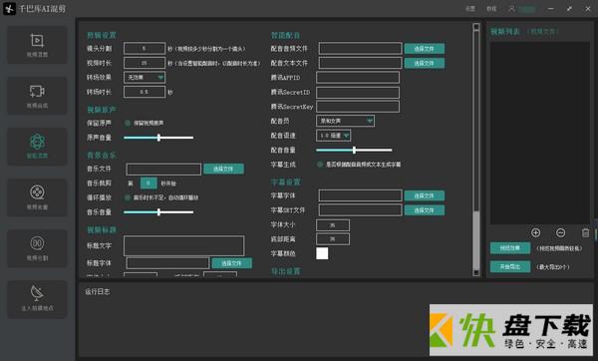Image resolution: width=598 pixels, height=361 pixels.
Task: Open the settings menu in title bar
Action: click(470, 8)
